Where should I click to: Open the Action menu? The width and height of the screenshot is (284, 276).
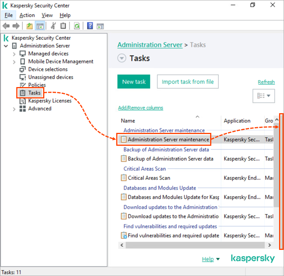[27, 15]
